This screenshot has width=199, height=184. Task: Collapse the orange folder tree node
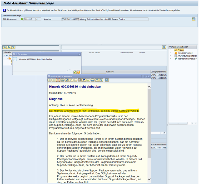[7, 58]
